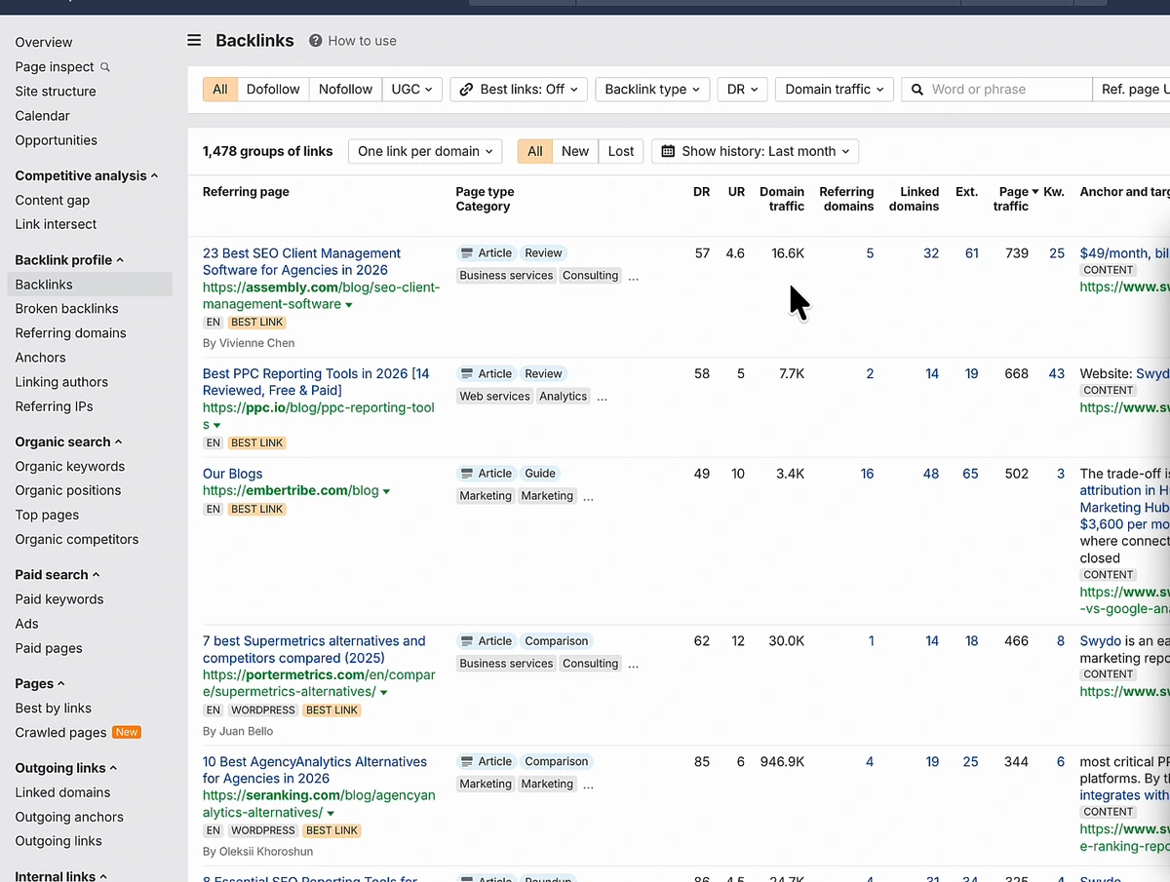The height and width of the screenshot is (882, 1170).
Task: Open the Best links: Off dropdown
Action: tap(519, 89)
